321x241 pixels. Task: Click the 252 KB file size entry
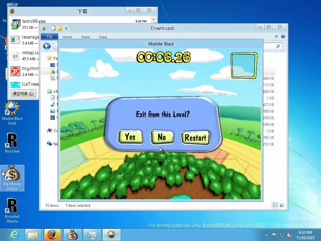(x=269, y=144)
